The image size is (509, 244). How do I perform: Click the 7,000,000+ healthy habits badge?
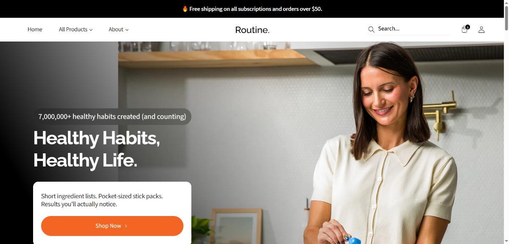112,116
